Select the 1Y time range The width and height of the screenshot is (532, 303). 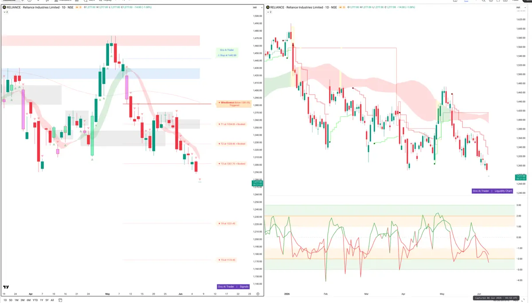click(x=41, y=300)
